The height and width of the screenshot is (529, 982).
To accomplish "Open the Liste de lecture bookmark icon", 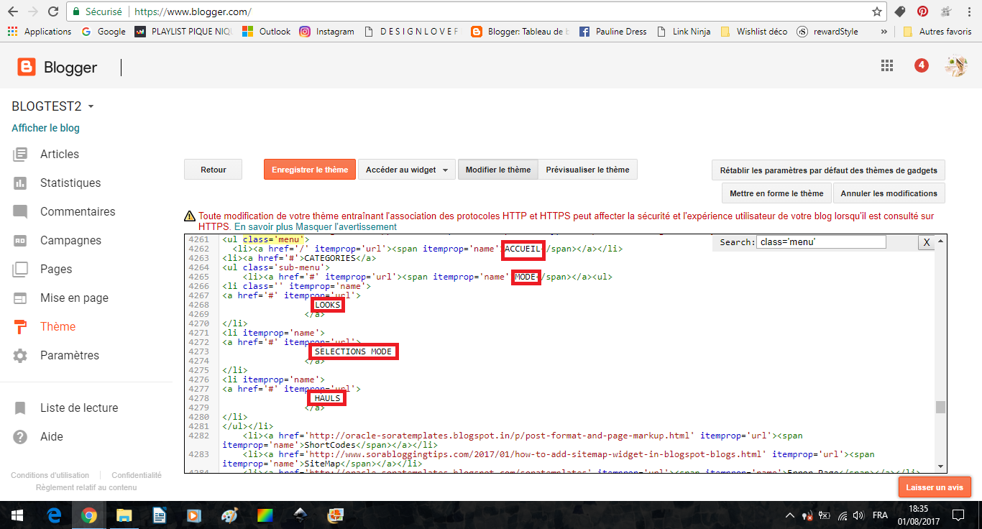I will 20,408.
